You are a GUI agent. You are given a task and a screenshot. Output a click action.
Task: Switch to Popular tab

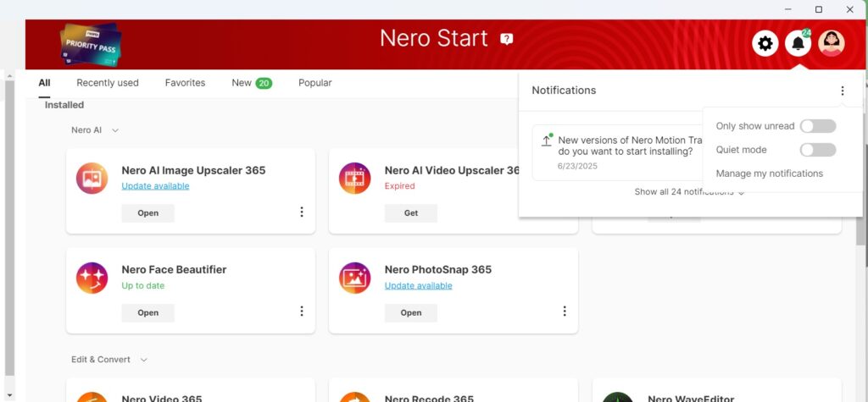point(315,83)
